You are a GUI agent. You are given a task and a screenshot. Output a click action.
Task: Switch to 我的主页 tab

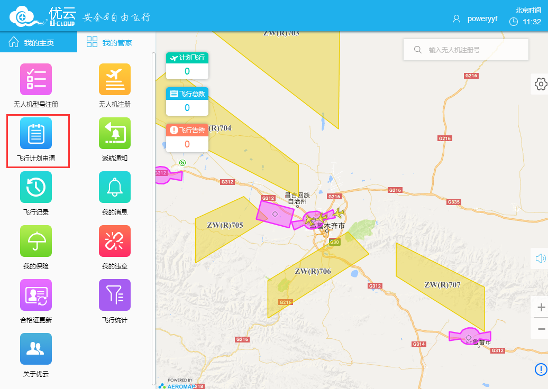[39, 43]
